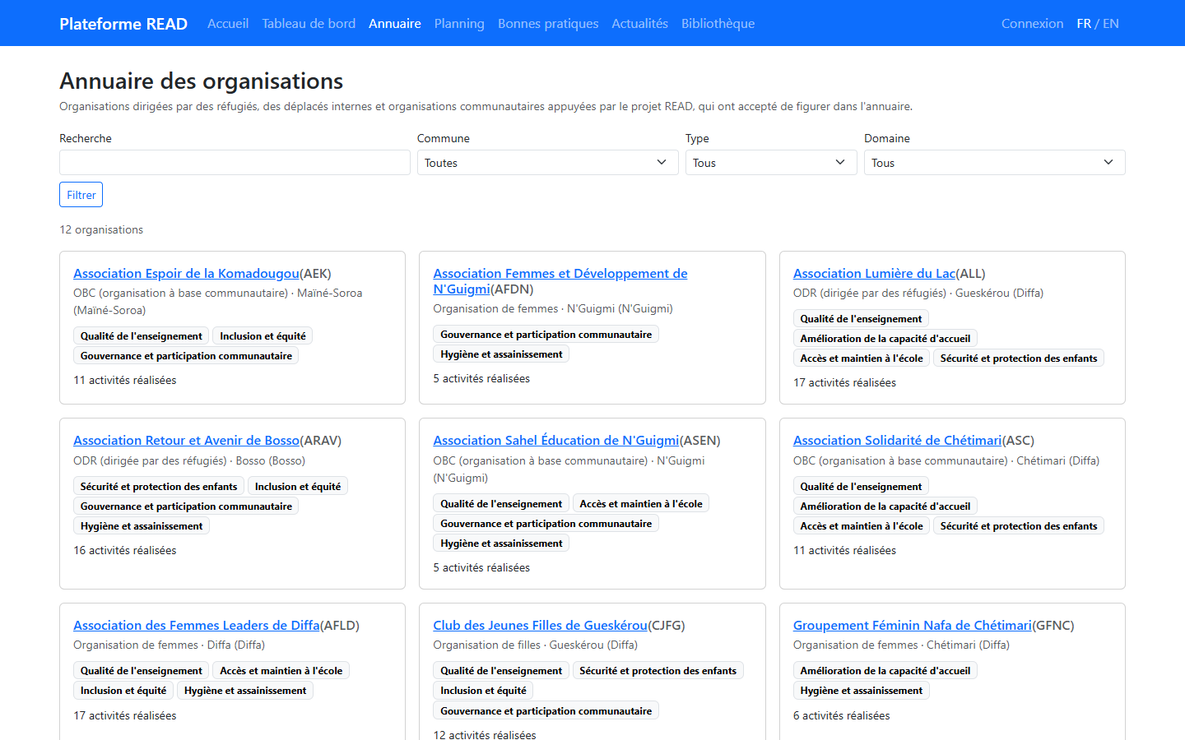This screenshot has width=1185, height=740.
Task: Open Association Sahel Éducation de N'Guigmi
Action: [x=556, y=440]
